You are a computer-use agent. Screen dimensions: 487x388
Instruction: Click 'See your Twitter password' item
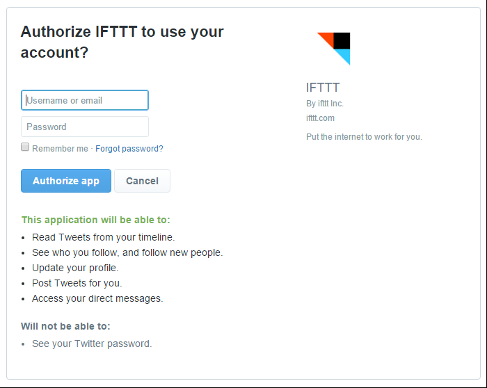click(92, 343)
